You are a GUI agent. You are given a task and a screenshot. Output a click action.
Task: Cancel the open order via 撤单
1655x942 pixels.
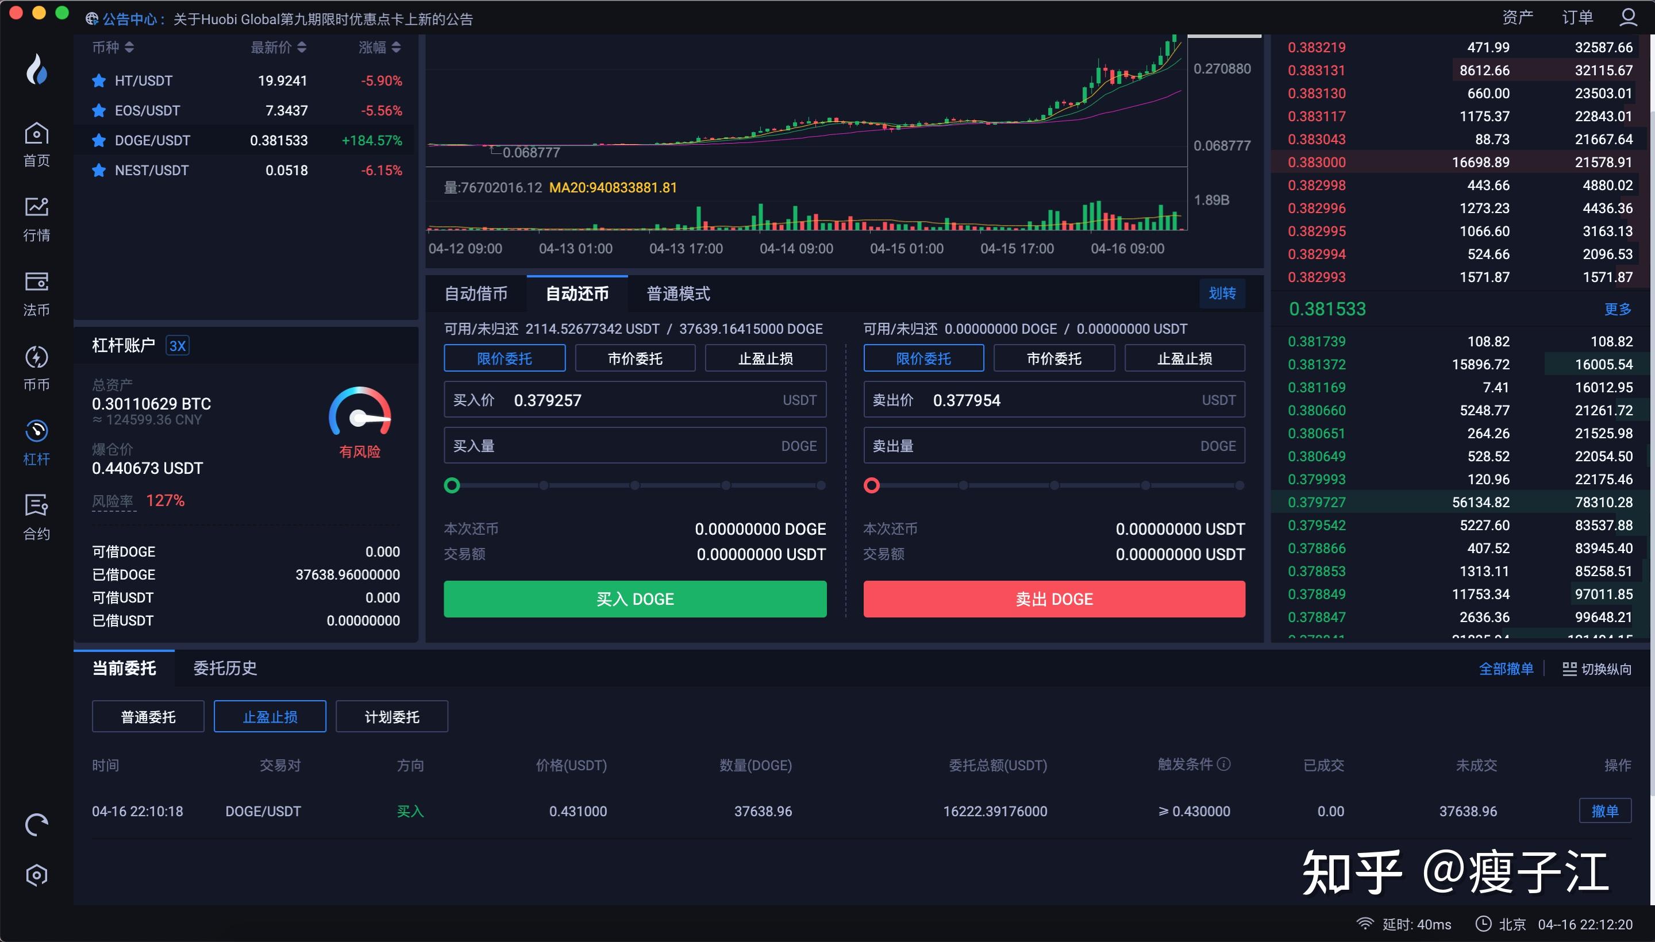1606,810
